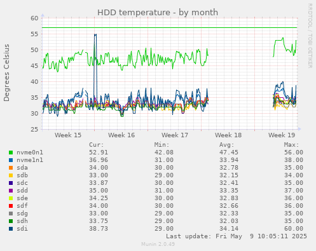The width and height of the screenshot is (316, 251).
Task: Click the 45 y-axis tick label
Action: [x=34, y=66]
